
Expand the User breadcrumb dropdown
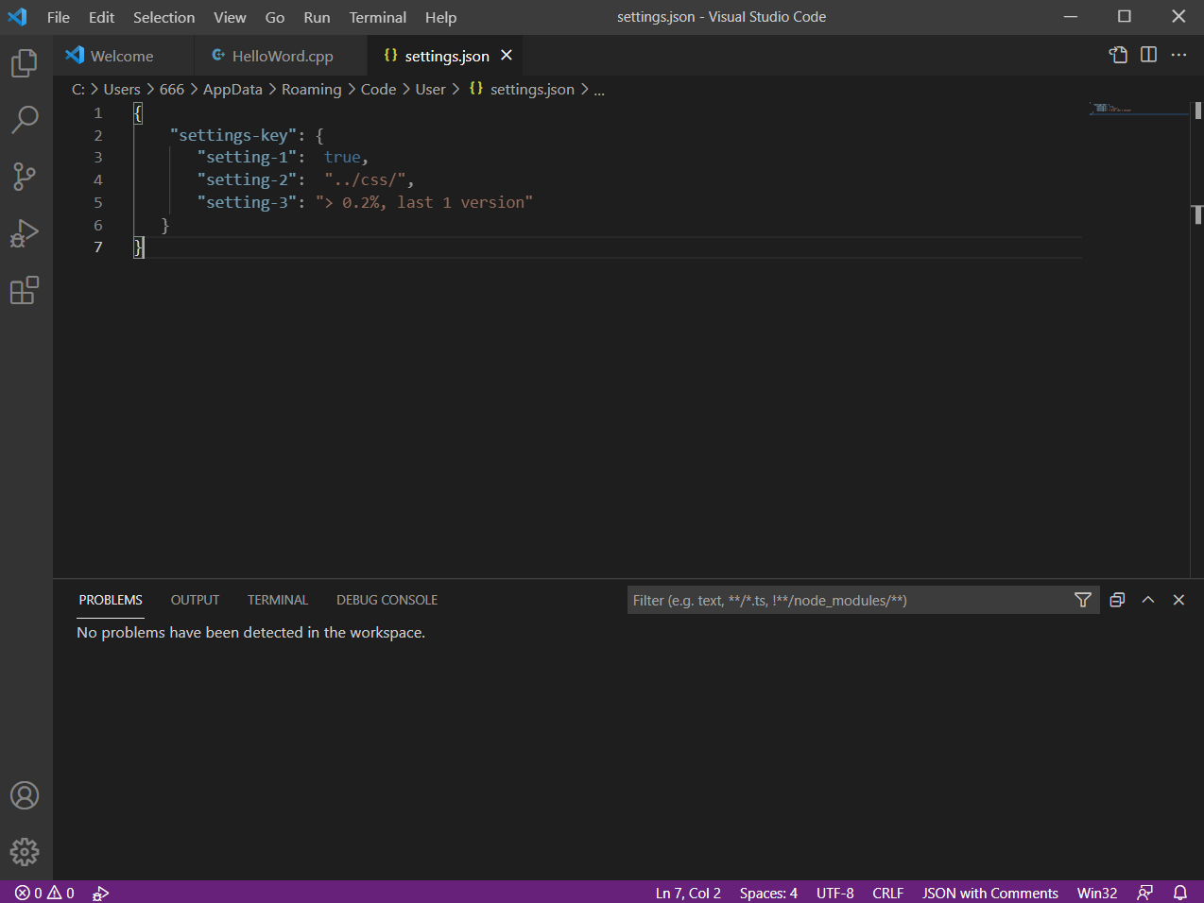tap(430, 89)
